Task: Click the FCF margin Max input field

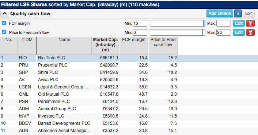Action: (224, 23)
